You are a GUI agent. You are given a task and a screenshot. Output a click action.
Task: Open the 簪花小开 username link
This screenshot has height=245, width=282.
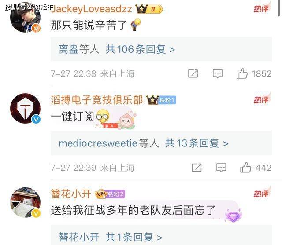click(x=71, y=194)
